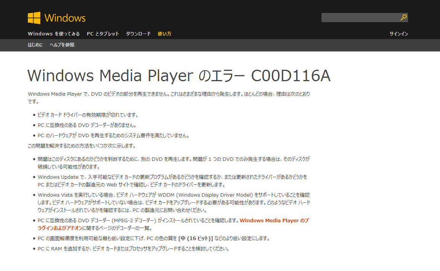Click the bold text '[中 (16 ビット)]'

[x=195, y=239]
